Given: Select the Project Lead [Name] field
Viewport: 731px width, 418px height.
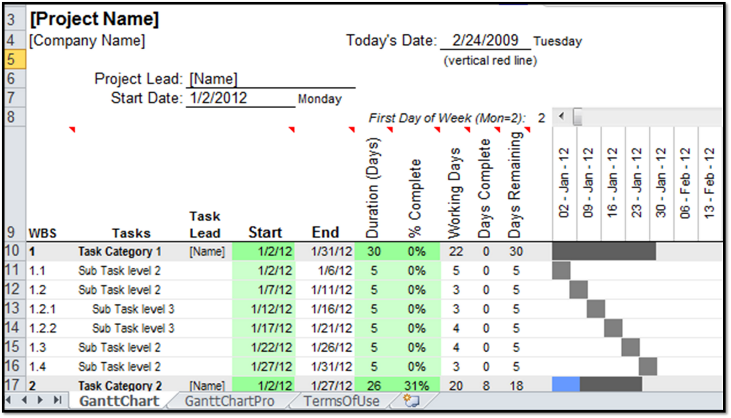Looking at the screenshot, I should (213, 79).
